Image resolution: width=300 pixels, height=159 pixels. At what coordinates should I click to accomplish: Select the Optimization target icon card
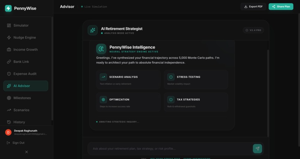click(x=128, y=102)
